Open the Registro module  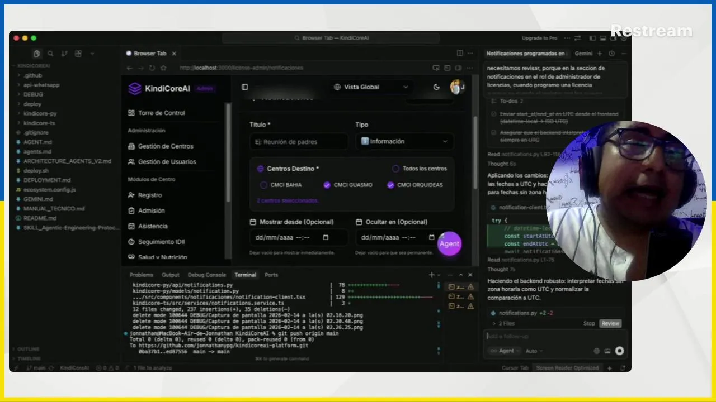145,195
